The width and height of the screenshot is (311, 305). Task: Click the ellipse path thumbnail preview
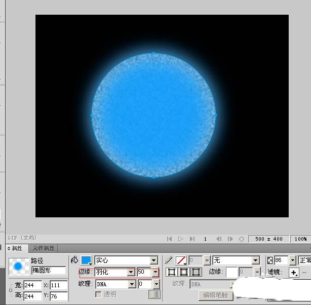point(19,266)
